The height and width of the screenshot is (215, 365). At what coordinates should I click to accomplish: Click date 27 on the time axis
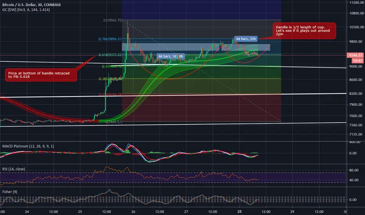(186, 212)
